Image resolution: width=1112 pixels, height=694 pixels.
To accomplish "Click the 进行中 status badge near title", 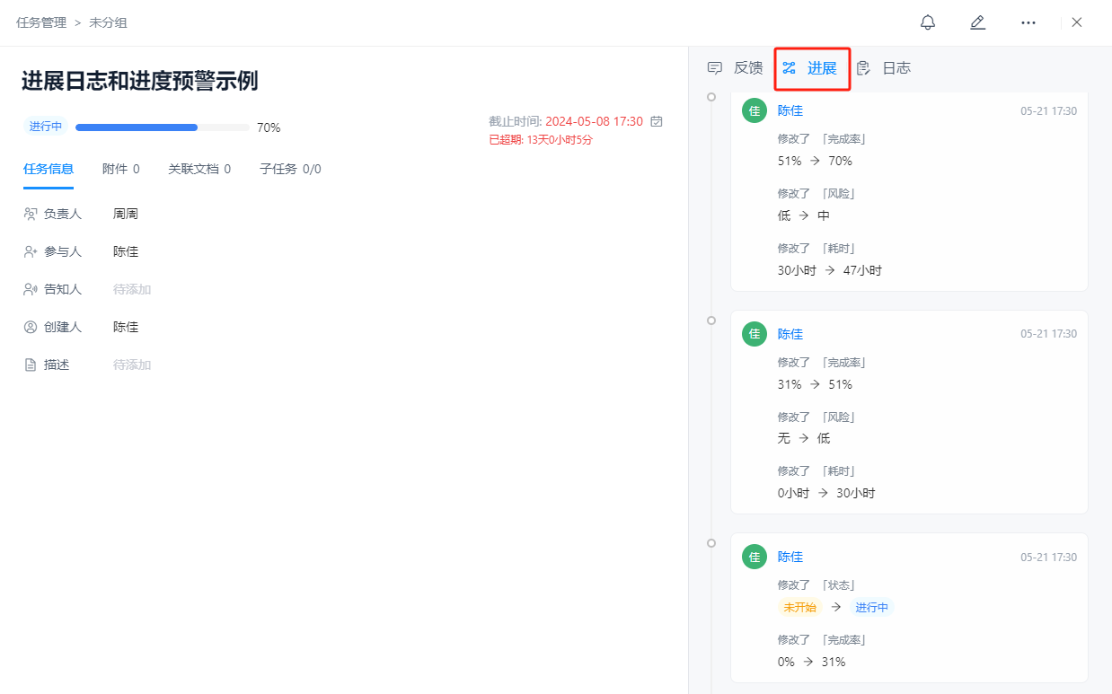I will 46,127.
